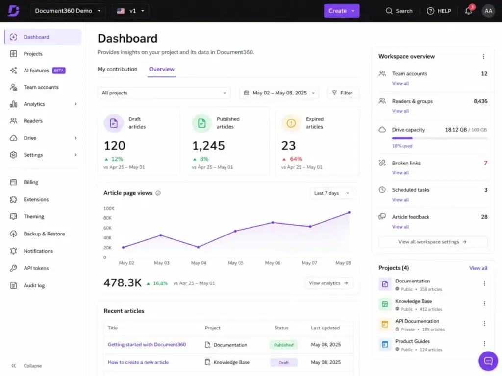This screenshot has height=376, width=502.
Task: Open the HELP question mark icon
Action: coord(430,11)
